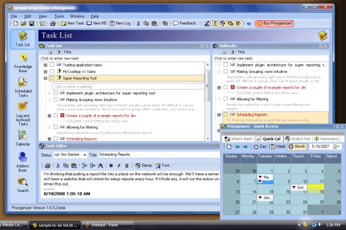Open the Knowledge Base sidebar icon
This screenshot has height=230, width=346.
click(x=23, y=63)
